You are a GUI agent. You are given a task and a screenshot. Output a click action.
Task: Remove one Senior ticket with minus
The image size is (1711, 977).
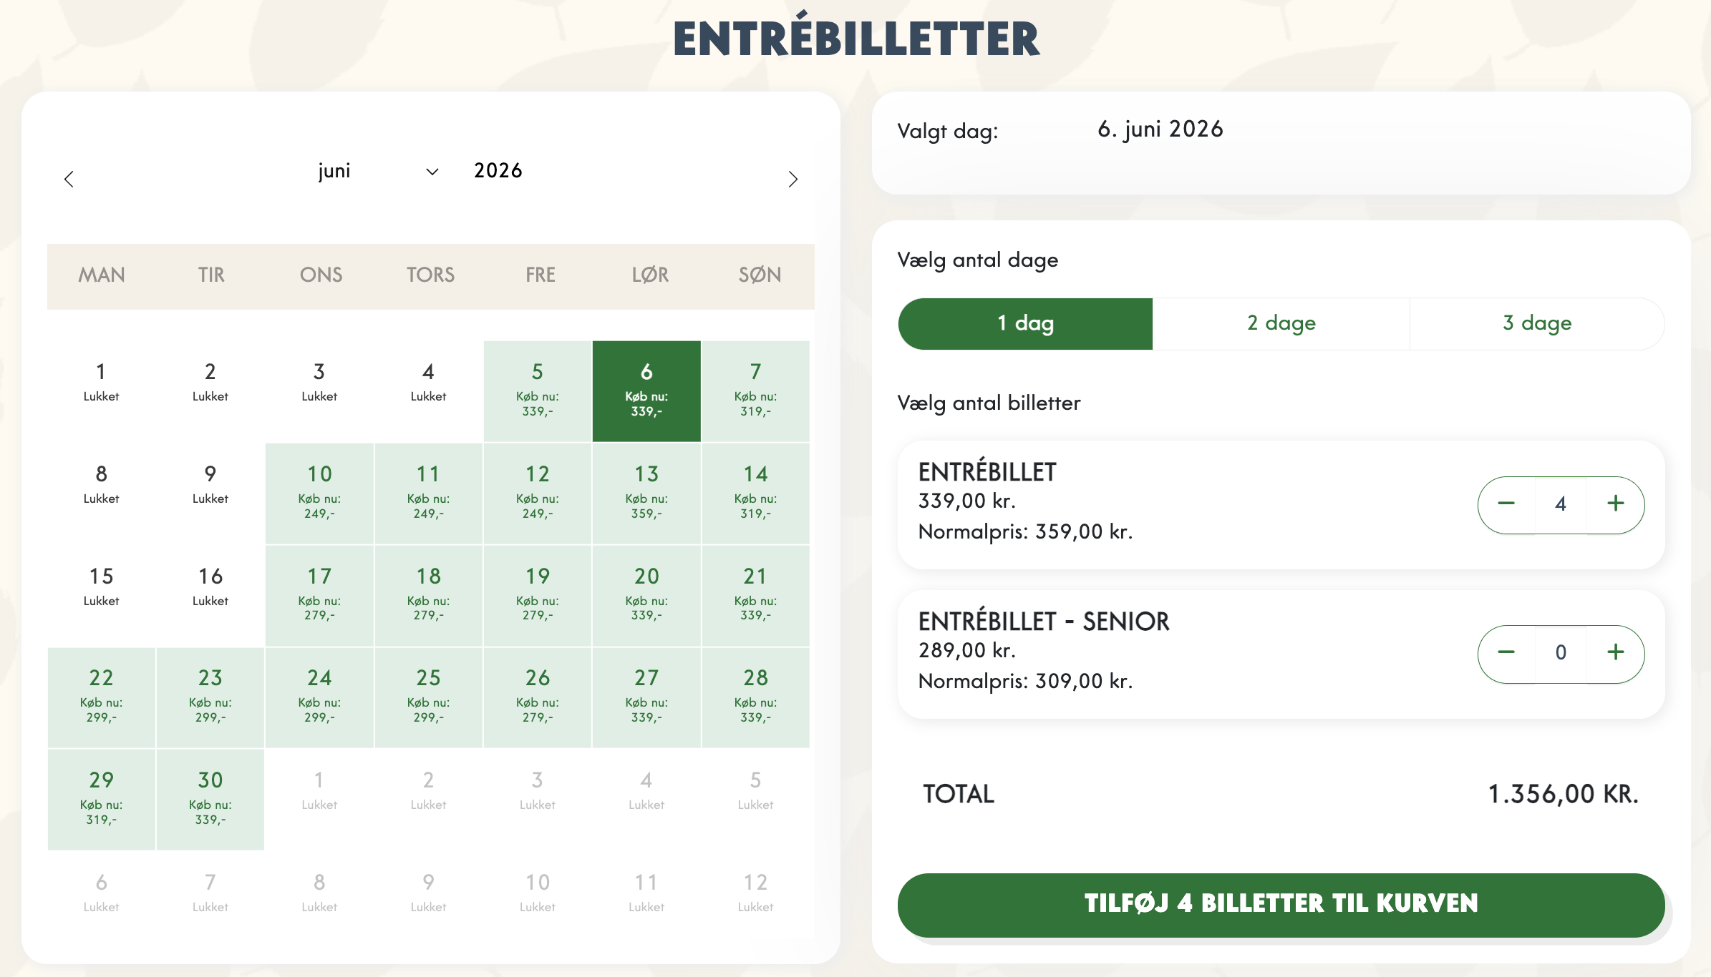click(1506, 653)
